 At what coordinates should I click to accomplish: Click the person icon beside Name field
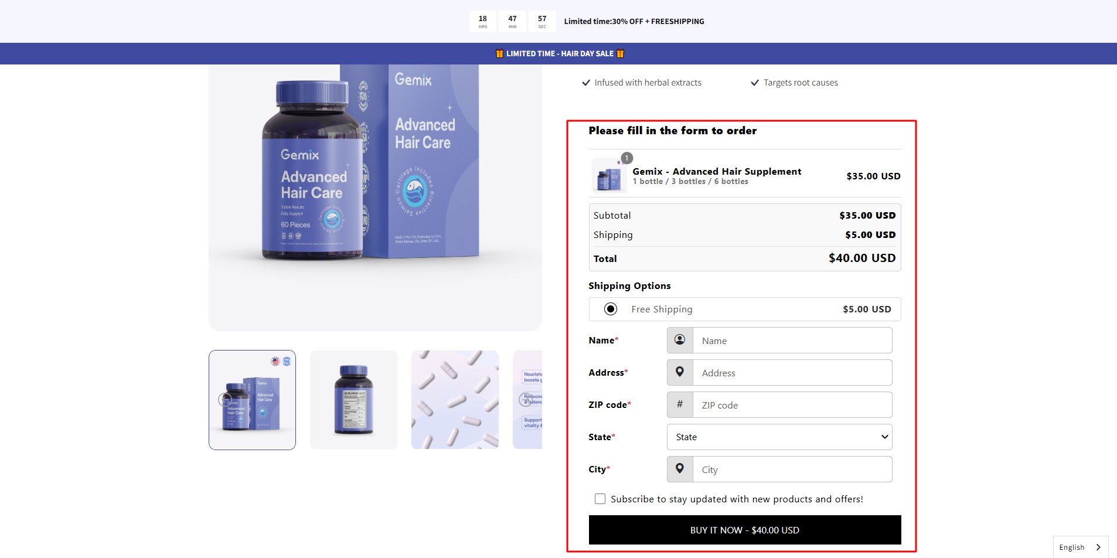[680, 340]
